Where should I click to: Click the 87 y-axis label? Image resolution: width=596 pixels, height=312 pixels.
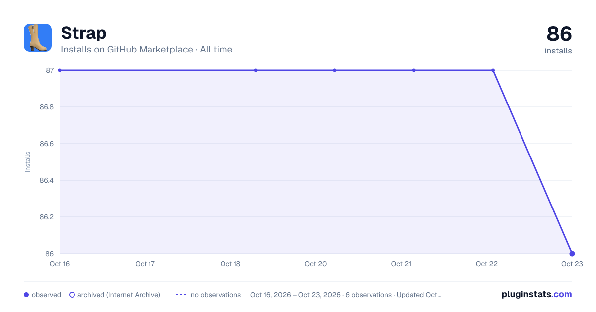pos(50,70)
